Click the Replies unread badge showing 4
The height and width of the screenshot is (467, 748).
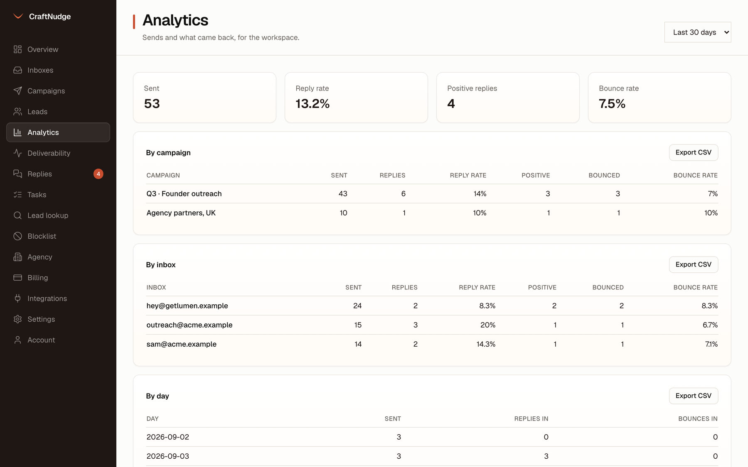coord(98,174)
